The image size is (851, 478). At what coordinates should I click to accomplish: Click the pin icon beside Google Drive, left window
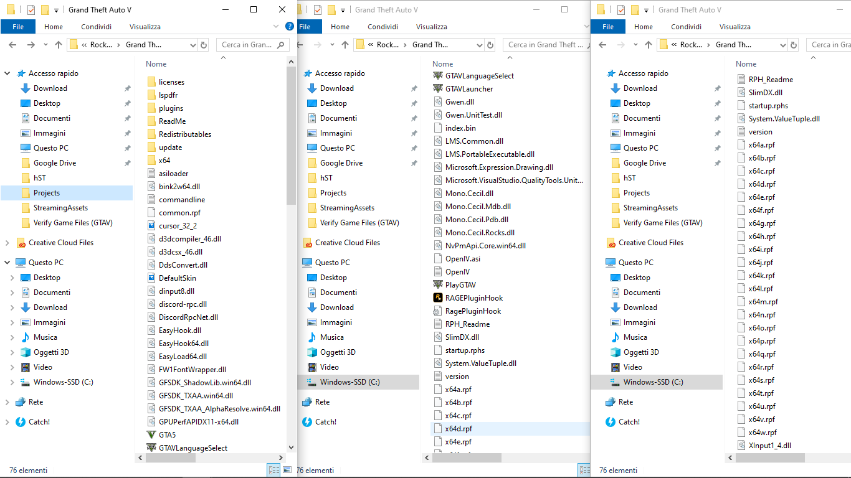point(128,163)
